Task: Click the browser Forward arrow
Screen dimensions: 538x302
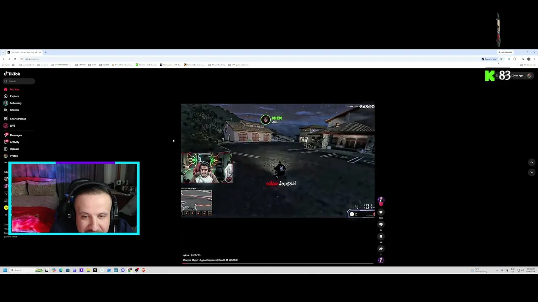Action: coord(9,59)
